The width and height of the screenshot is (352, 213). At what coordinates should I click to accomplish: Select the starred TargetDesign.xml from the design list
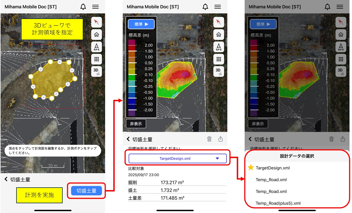coord(273,168)
